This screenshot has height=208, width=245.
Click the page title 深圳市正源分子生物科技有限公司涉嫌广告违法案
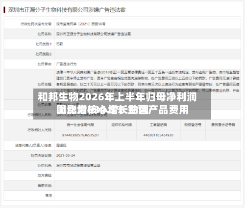67,10
